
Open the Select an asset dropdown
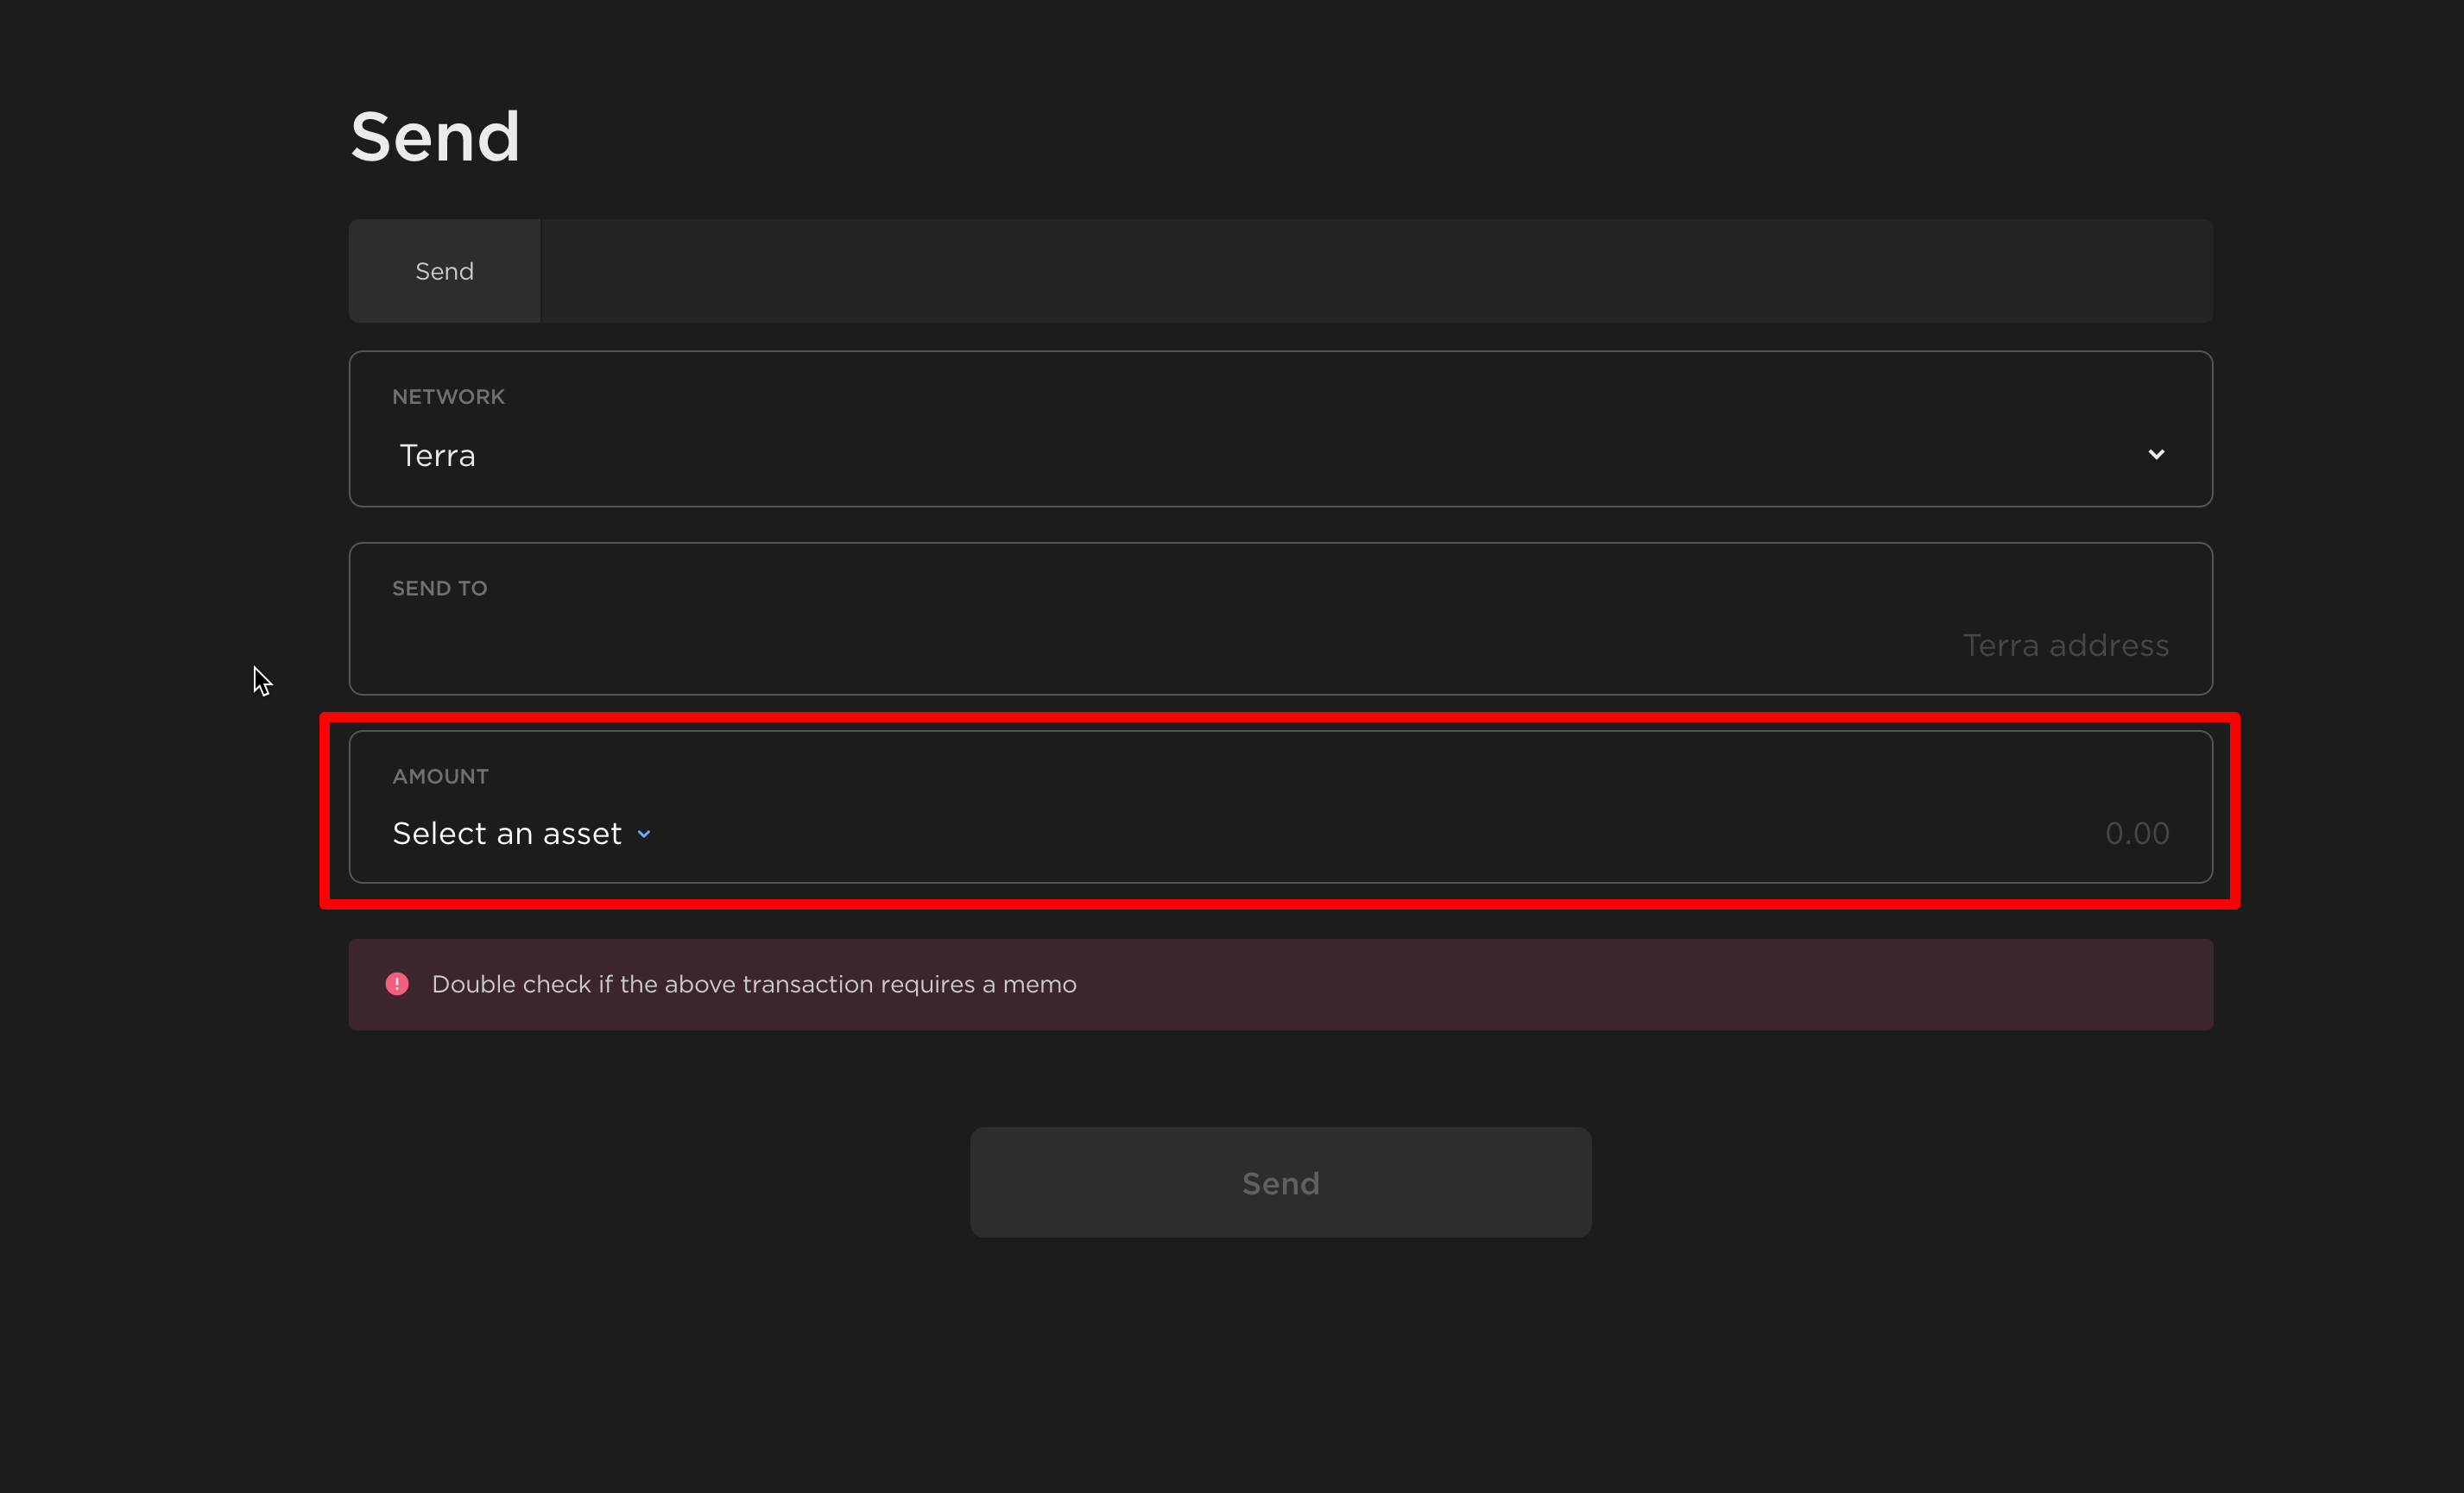507,834
